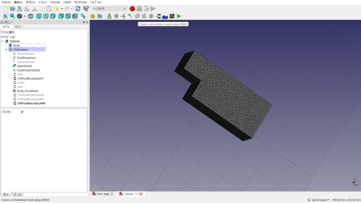
Task: Open the ファイル(F) menu
Action: click(6, 2)
